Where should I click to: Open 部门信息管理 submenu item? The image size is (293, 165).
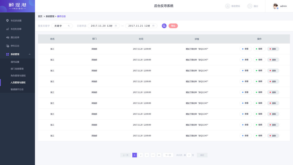click(17, 69)
